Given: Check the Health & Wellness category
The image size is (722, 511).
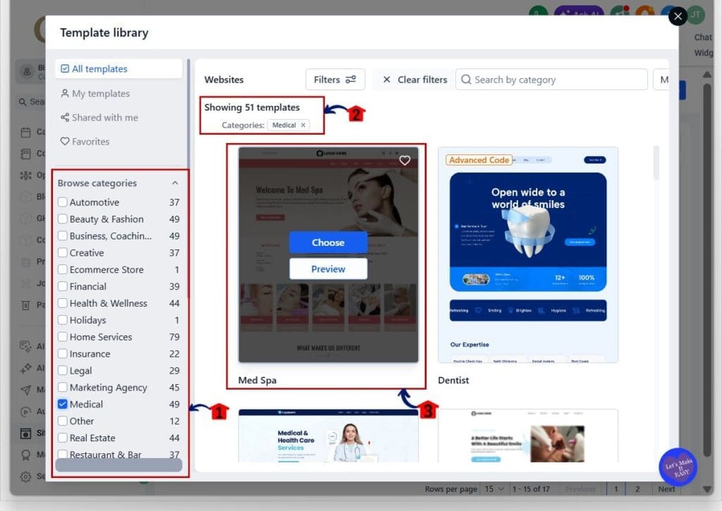Looking at the screenshot, I should (x=63, y=303).
